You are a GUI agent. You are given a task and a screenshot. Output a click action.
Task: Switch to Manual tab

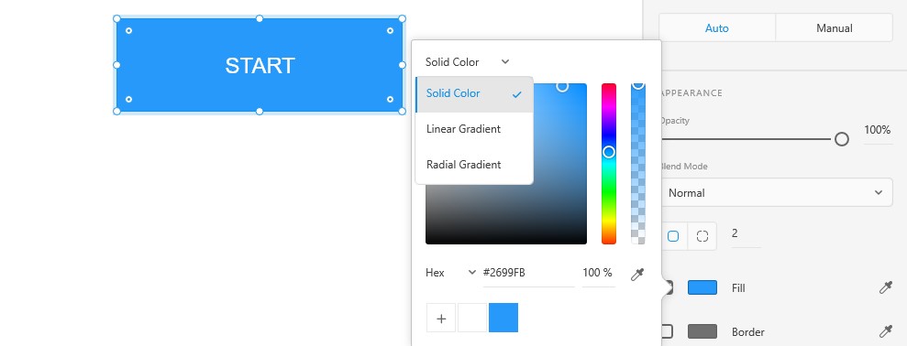coord(835,27)
